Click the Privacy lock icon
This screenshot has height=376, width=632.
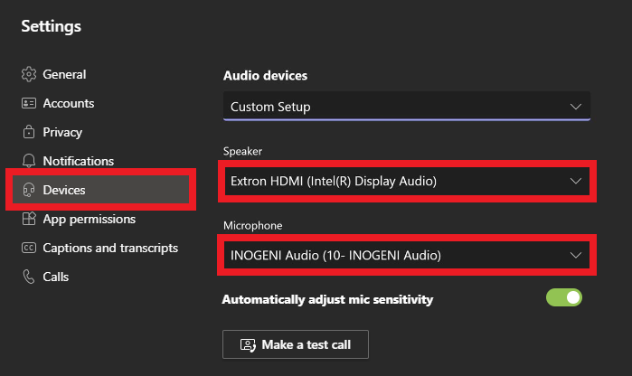coord(29,132)
